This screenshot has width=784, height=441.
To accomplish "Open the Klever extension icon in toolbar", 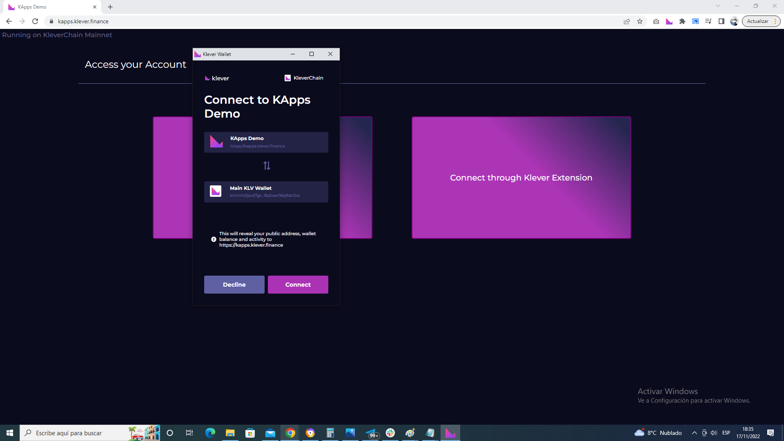I will click(x=669, y=21).
